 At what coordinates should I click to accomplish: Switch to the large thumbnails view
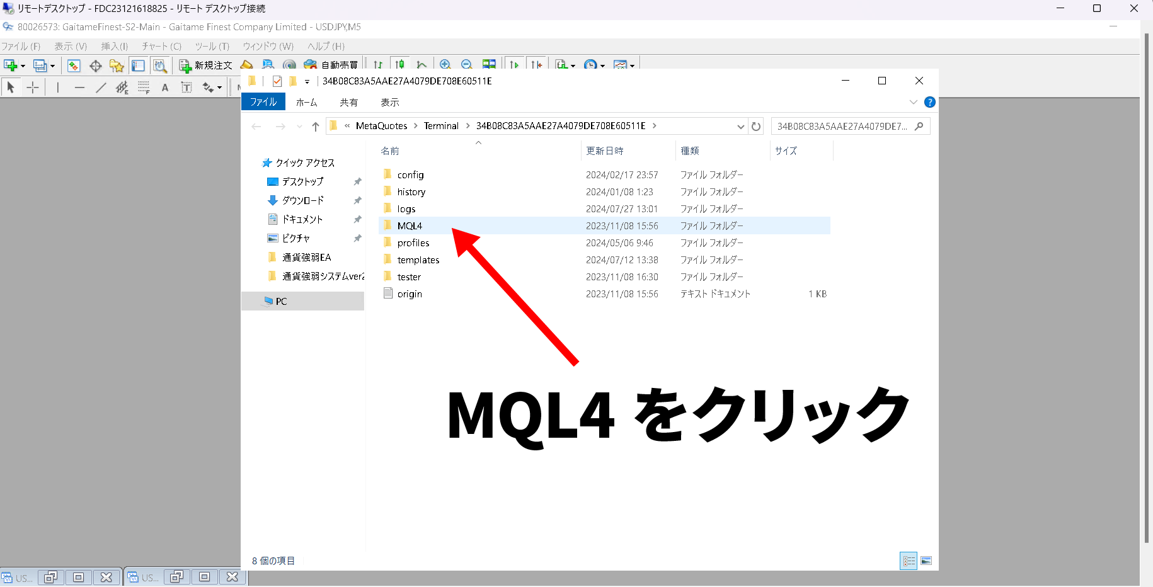(926, 561)
